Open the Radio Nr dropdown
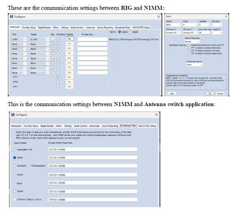The image size is (237, 211). [x=217, y=32]
